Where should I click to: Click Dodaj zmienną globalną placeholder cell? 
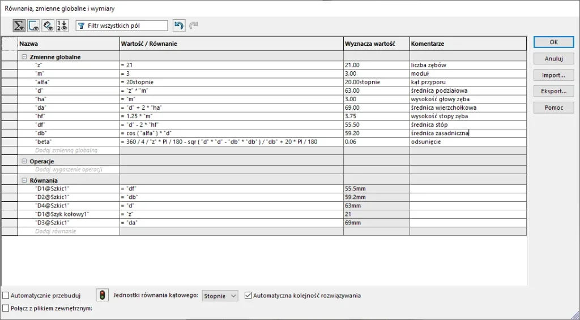click(x=69, y=150)
